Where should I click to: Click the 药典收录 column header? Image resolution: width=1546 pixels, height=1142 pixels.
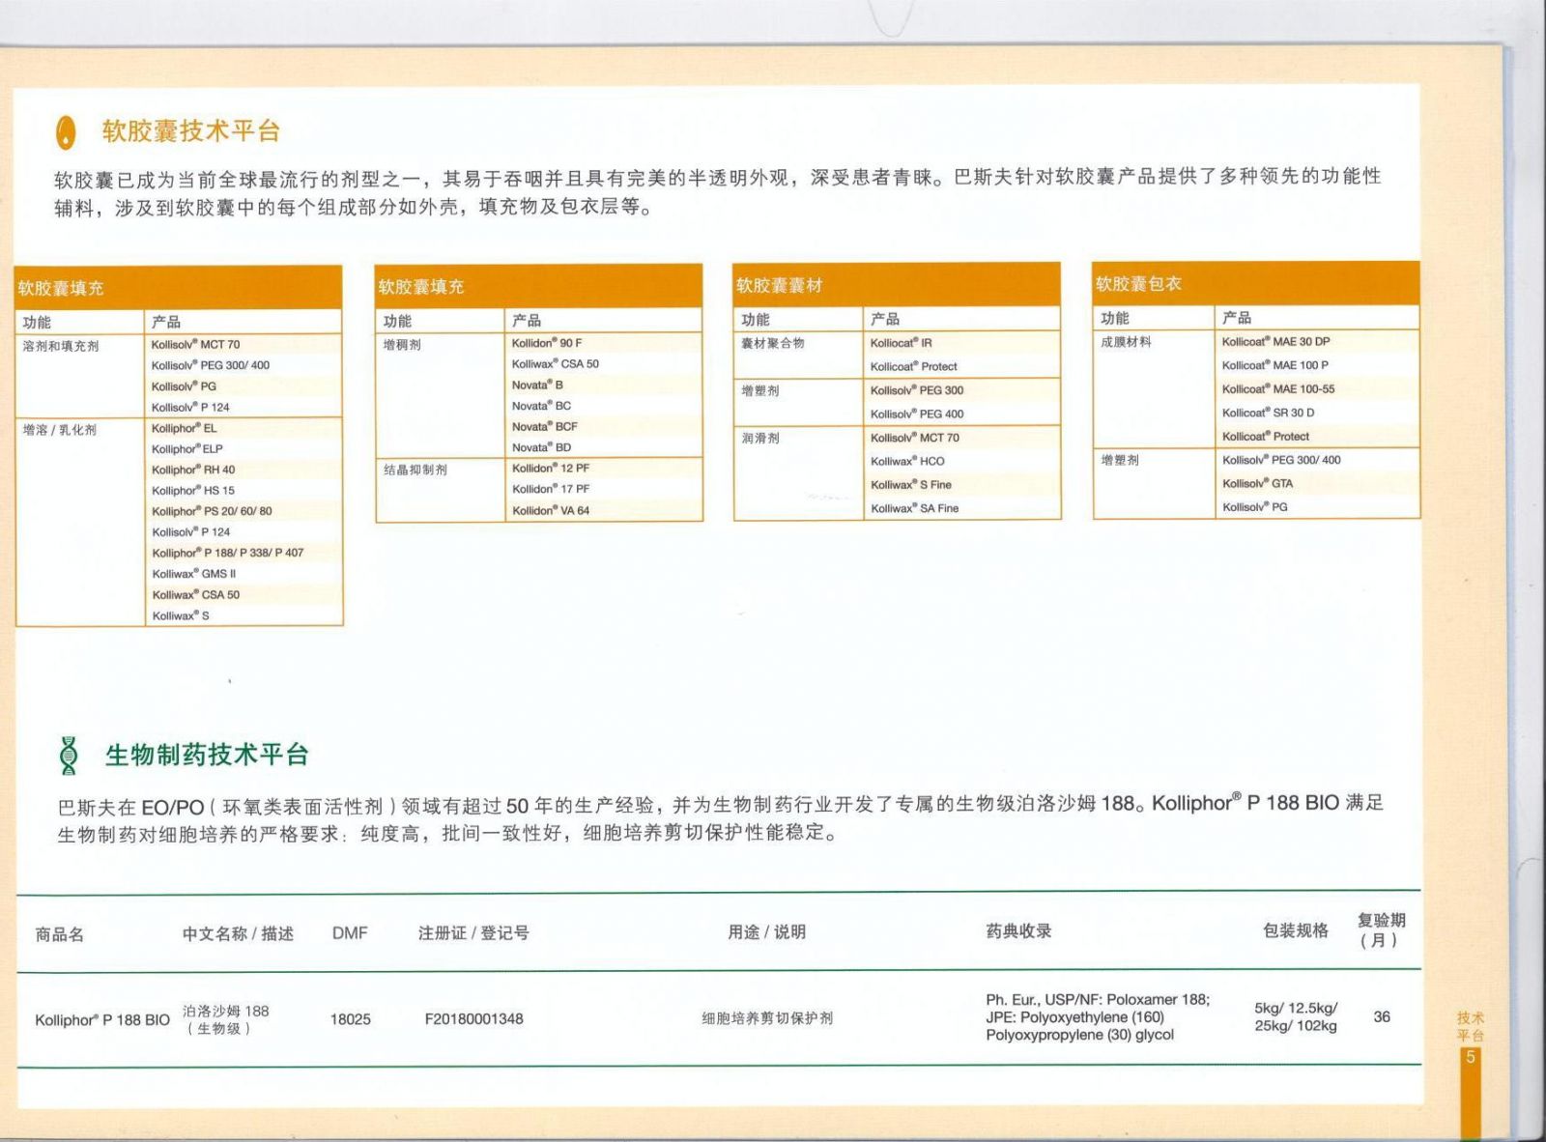[1018, 930]
